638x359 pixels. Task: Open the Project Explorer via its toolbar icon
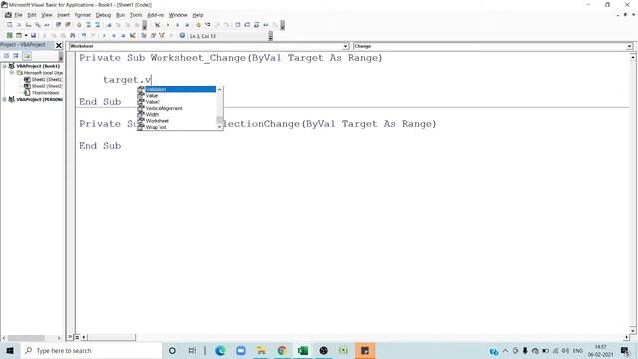pos(144,36)
